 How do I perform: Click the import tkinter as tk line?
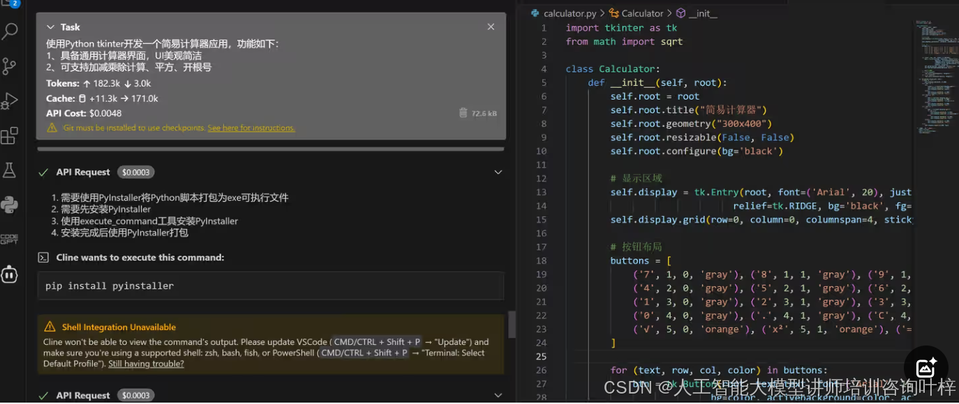click(621, 28)
